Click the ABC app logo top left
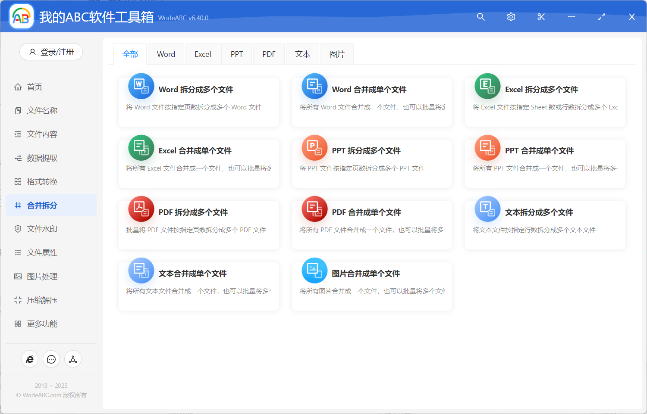The width and height of the screenshot is (647, 414). [21, 16]
